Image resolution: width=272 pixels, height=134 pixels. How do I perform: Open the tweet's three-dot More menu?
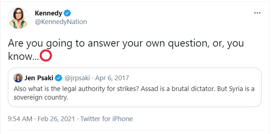(x=257, y=13)
